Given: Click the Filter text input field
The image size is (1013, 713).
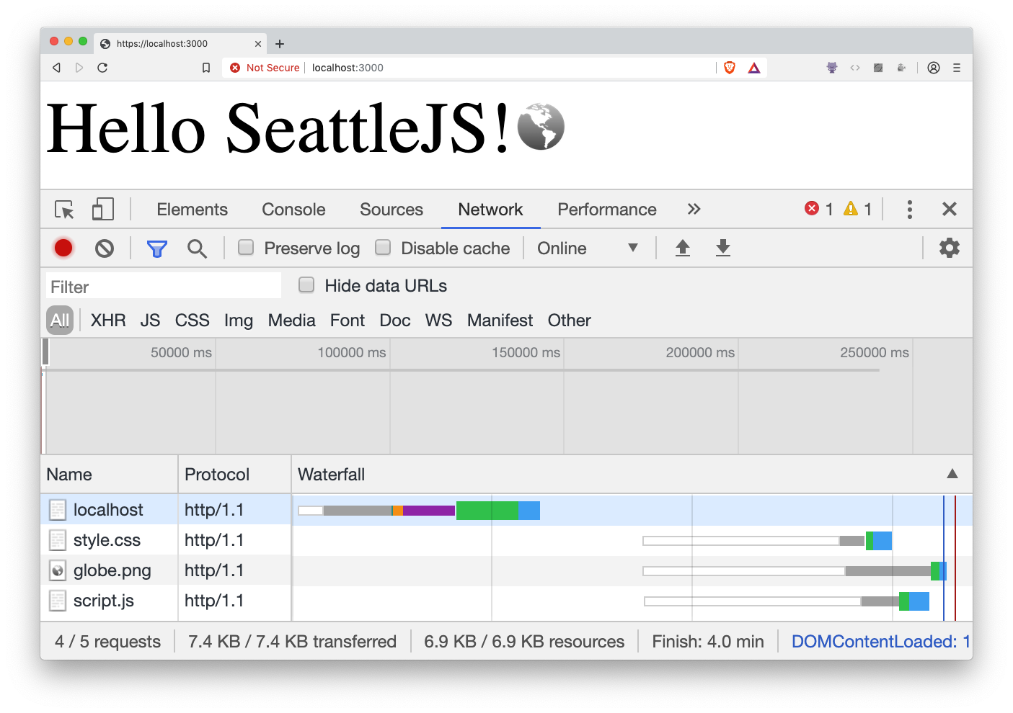Looking at the screenshot, I should pyautogui.click(x=164, y=287).
